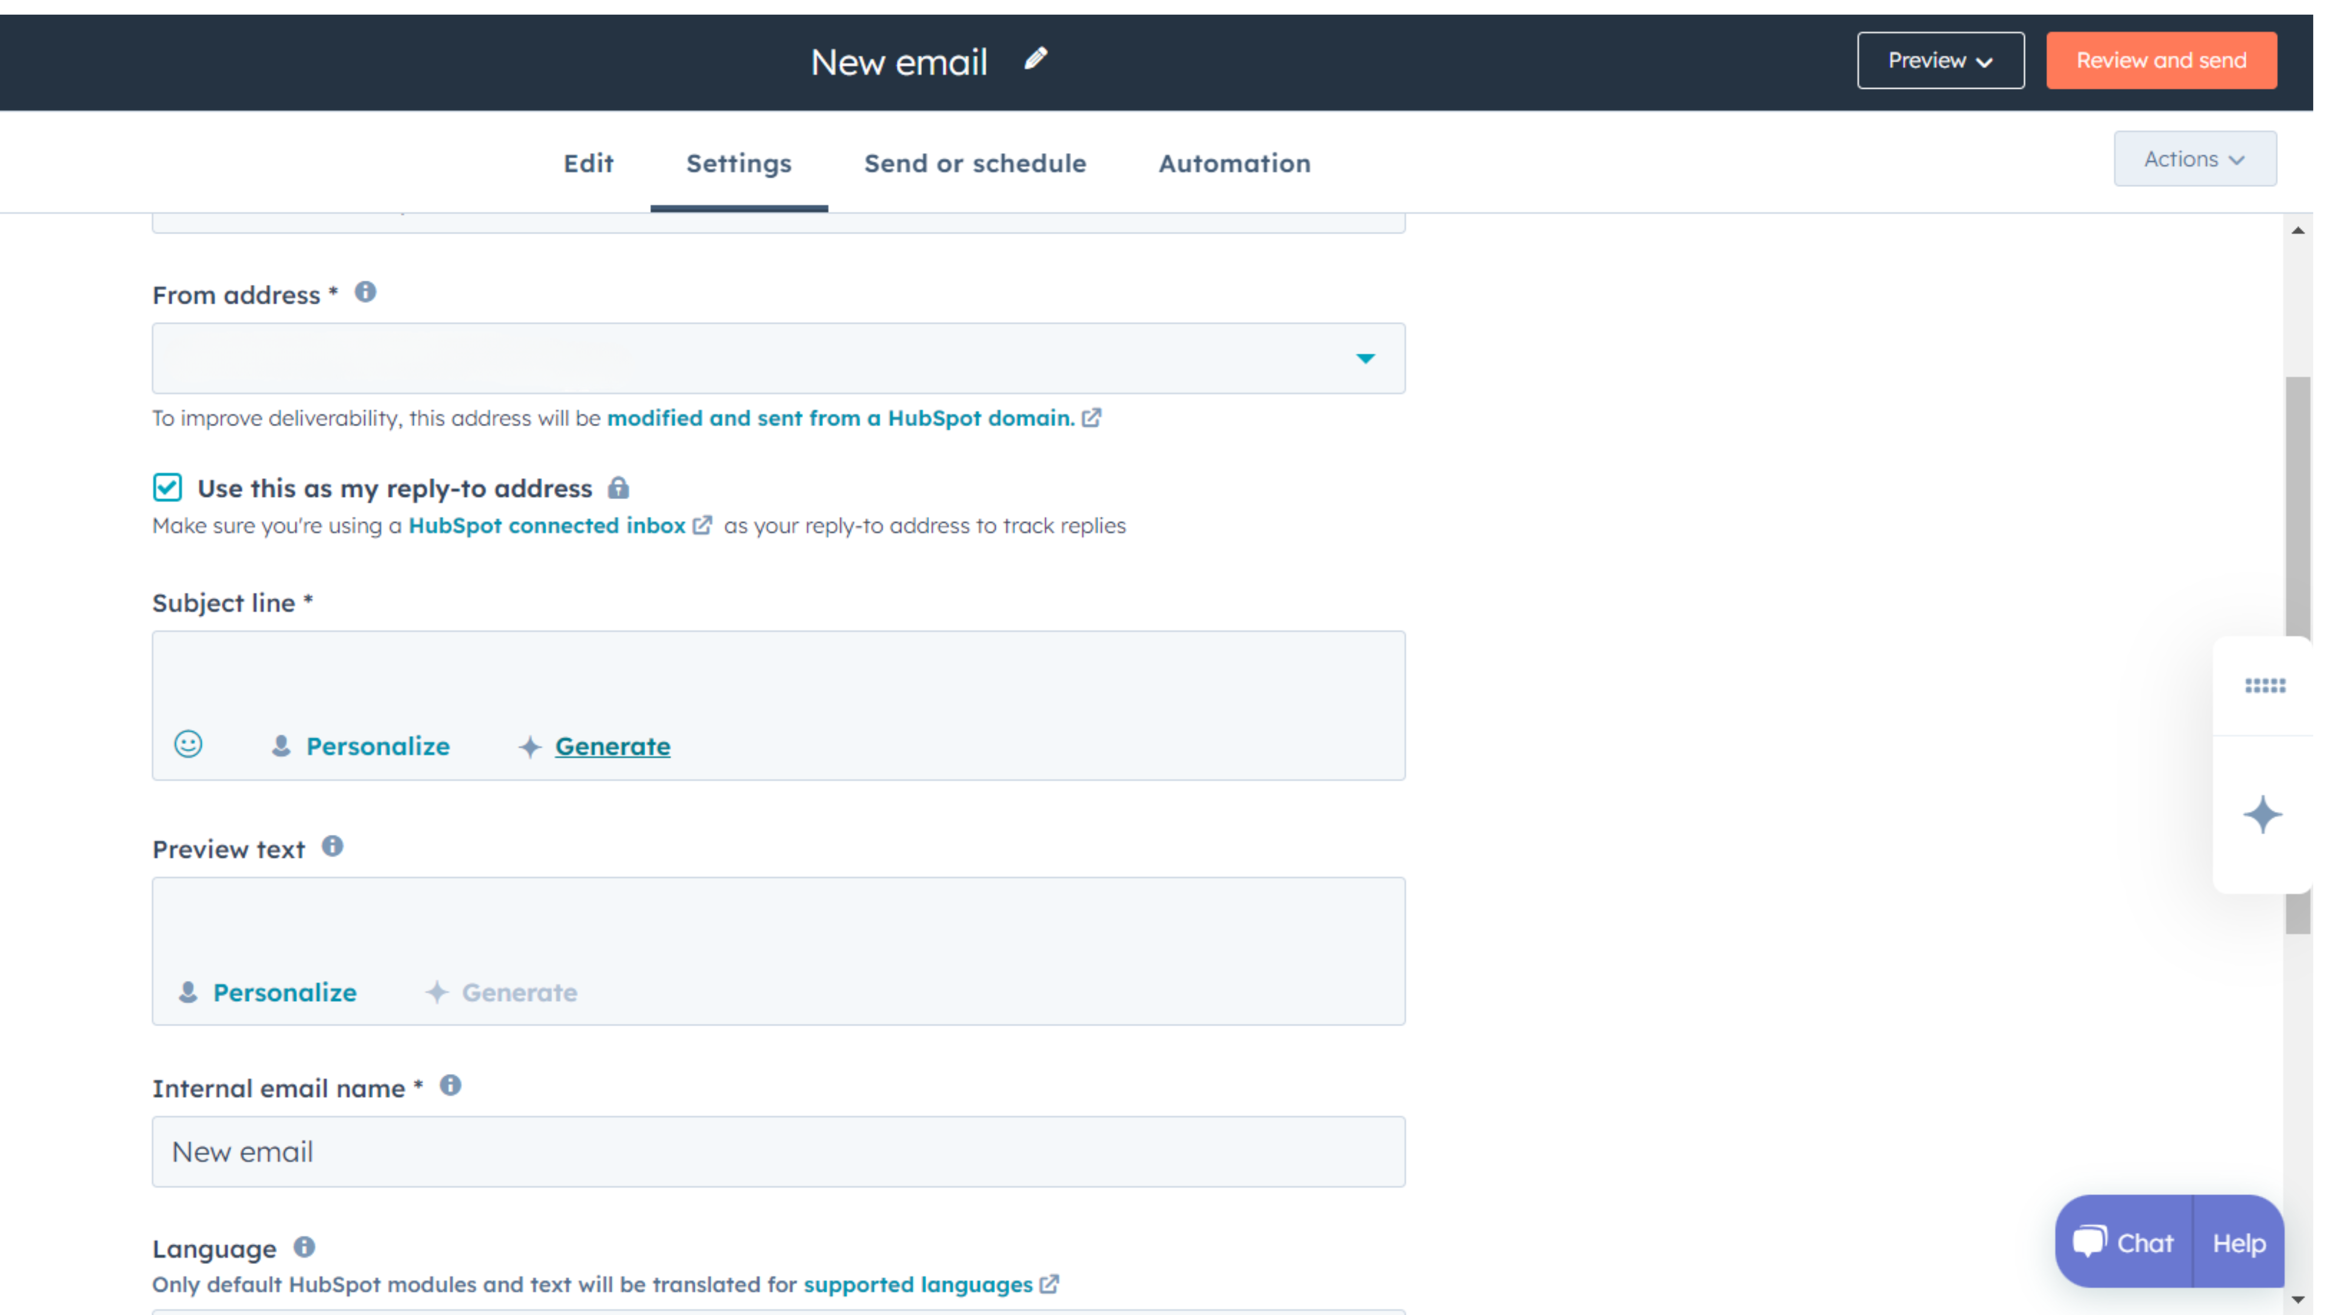
Task: Click external link icon after supported languages
Action: 1049,1284
